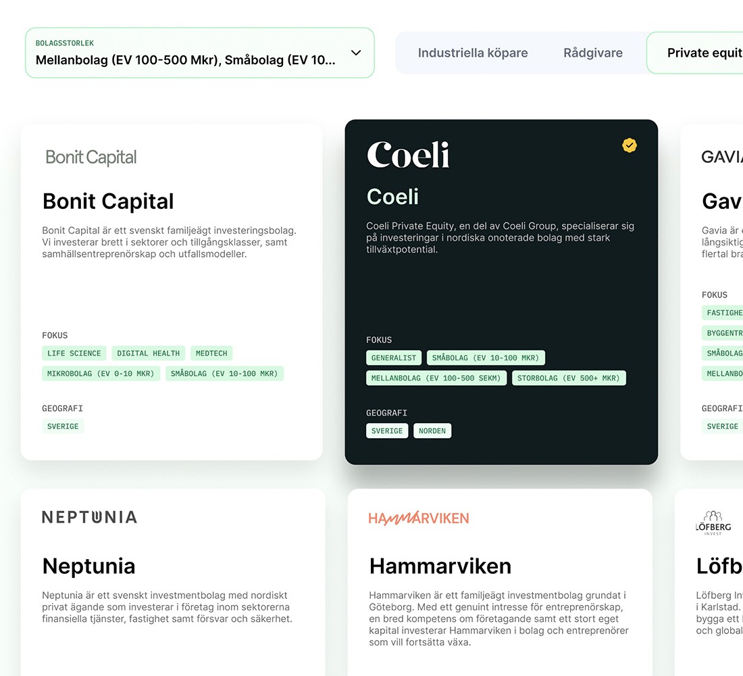The image size is (743, 676).
Task: Click Coeli's Sverige tag
Action: [387, 431]
